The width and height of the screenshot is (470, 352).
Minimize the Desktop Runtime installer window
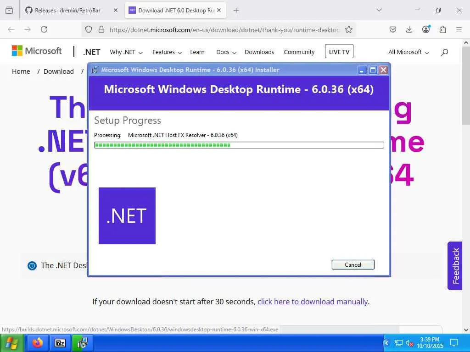click(362, 70)
